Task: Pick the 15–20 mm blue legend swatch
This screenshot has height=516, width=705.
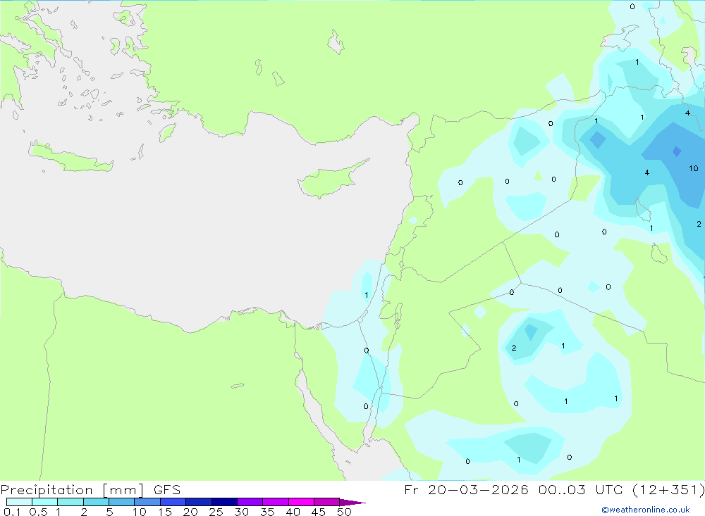Action: click(x=173, y=502)
